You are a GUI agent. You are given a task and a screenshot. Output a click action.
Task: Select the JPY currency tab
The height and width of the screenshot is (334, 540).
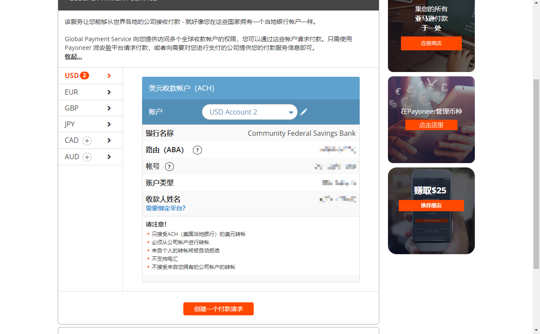pyautogui.click(x=90, y=124)
